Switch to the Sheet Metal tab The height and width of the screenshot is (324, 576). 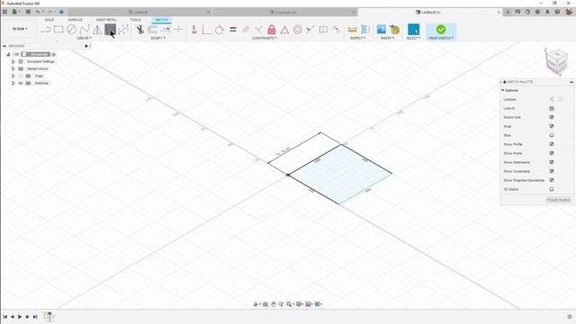pos(106,20)
